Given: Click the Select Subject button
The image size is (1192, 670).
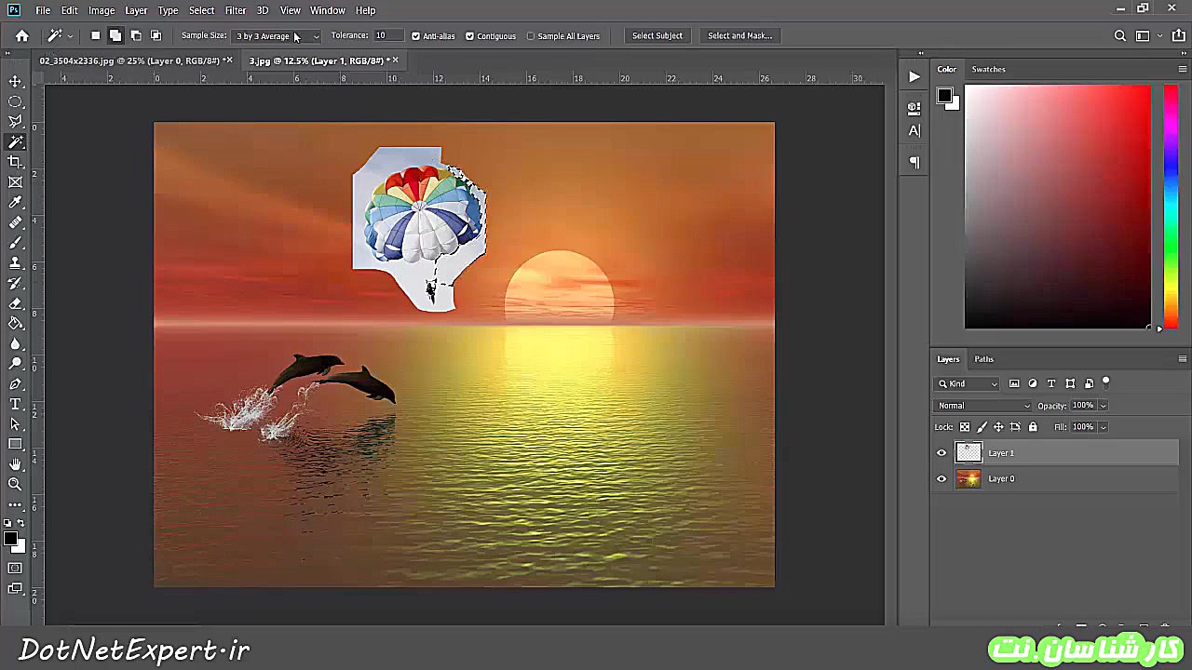Looking at the screenshot, I should [657, 36].
